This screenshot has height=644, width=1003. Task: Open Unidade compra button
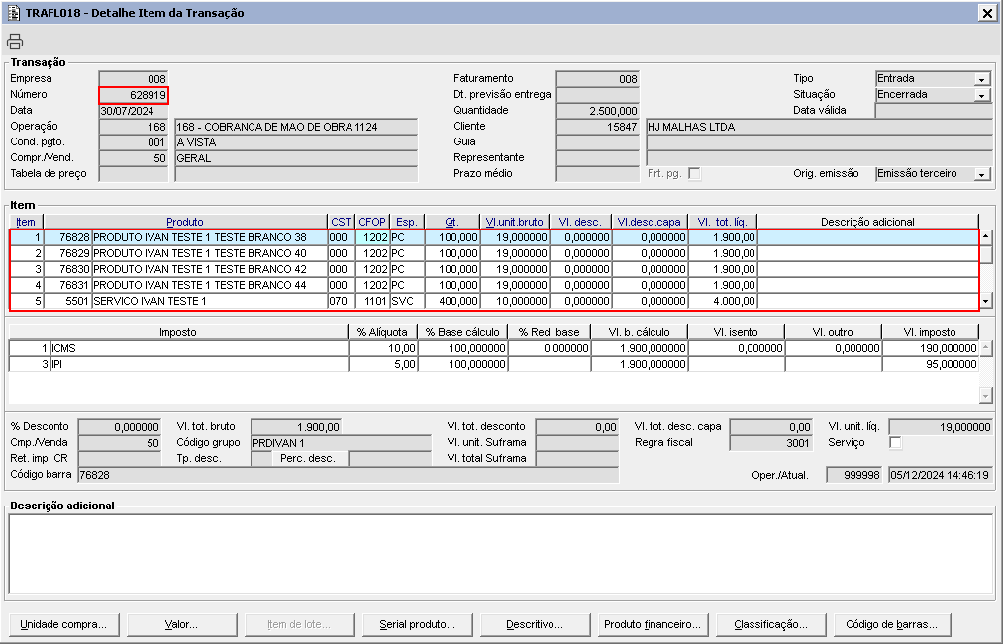coord(63,624)
